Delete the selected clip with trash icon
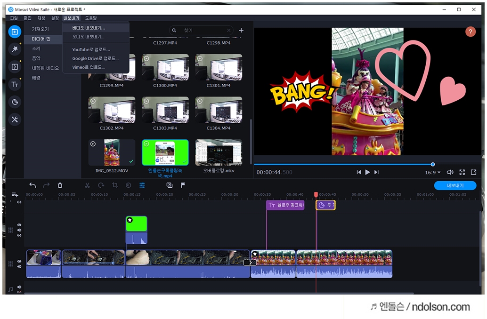The height and width of the screenshot is (319, 487). click(60, 185)
